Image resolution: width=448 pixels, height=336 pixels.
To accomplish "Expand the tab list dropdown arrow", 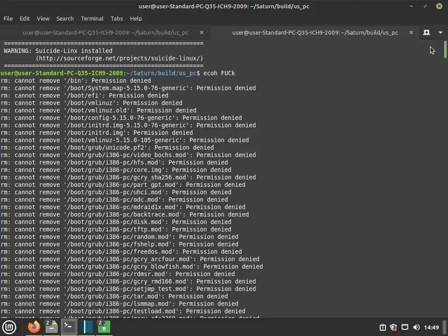I will [440, 32].
